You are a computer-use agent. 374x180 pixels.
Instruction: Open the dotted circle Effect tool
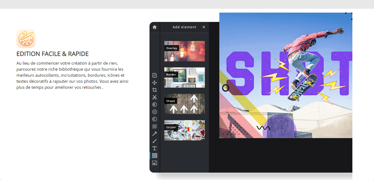(x=154, y=112)
